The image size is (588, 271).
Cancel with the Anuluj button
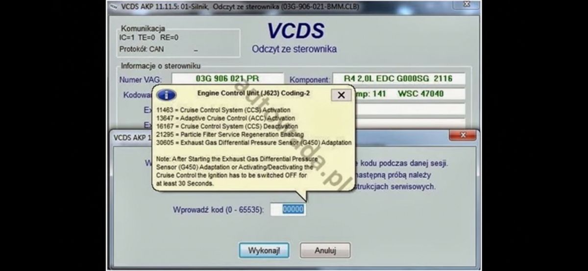pos(325,250)
